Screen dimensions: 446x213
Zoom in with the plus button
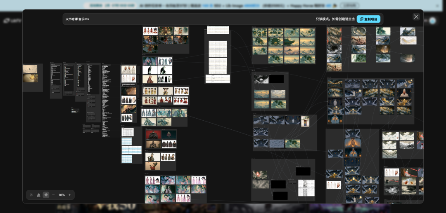pos(70,195)
